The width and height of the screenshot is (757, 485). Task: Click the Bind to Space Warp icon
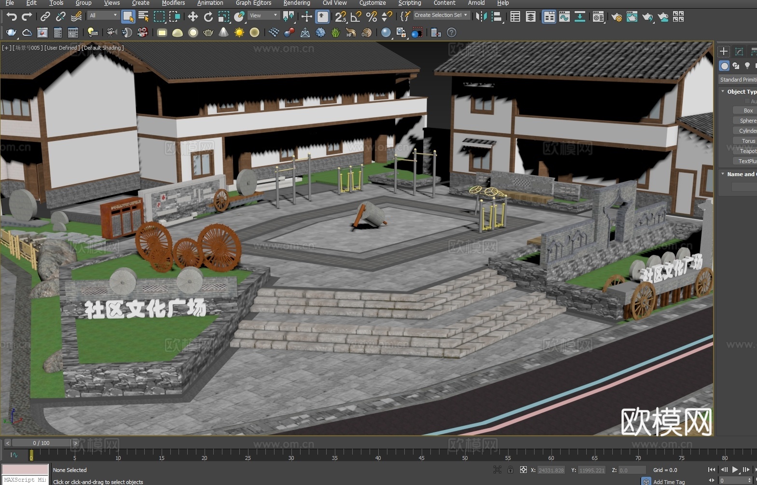point(76,17)
